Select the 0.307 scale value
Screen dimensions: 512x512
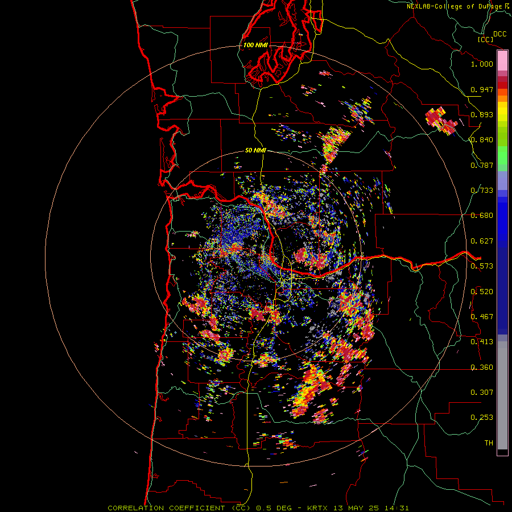coord(482,393)
